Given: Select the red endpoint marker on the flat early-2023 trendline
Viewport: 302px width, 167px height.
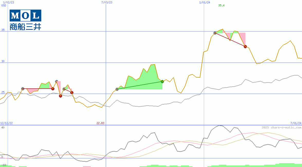Looking at the screenshot, I should 53,89.
